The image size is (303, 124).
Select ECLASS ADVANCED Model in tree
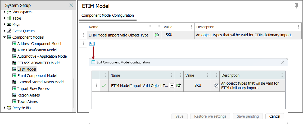39,63
